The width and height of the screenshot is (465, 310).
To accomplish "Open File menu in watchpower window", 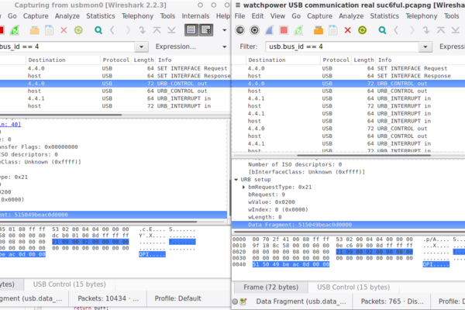I will [x=239, y=16].
